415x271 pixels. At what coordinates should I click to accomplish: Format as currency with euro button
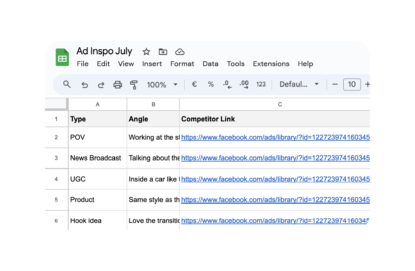point(194,85)
